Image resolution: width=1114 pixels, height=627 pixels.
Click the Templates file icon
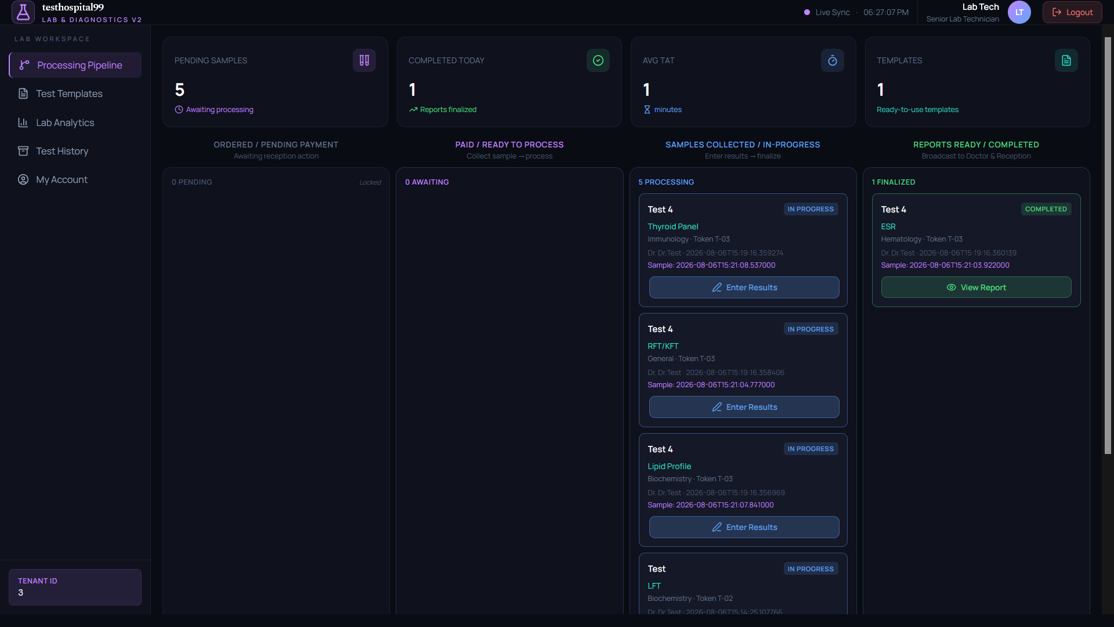(1066, 60)
